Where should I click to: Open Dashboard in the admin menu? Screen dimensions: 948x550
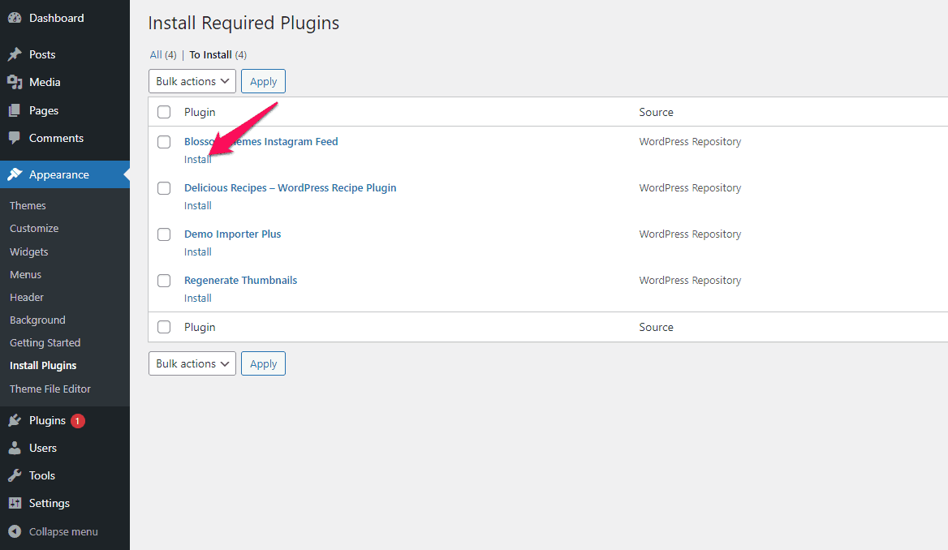click(65, 18)
